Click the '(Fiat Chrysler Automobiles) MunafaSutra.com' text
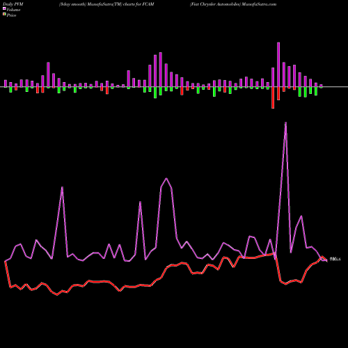This screenshot has height=348, width=348. (x=233, y=4)
